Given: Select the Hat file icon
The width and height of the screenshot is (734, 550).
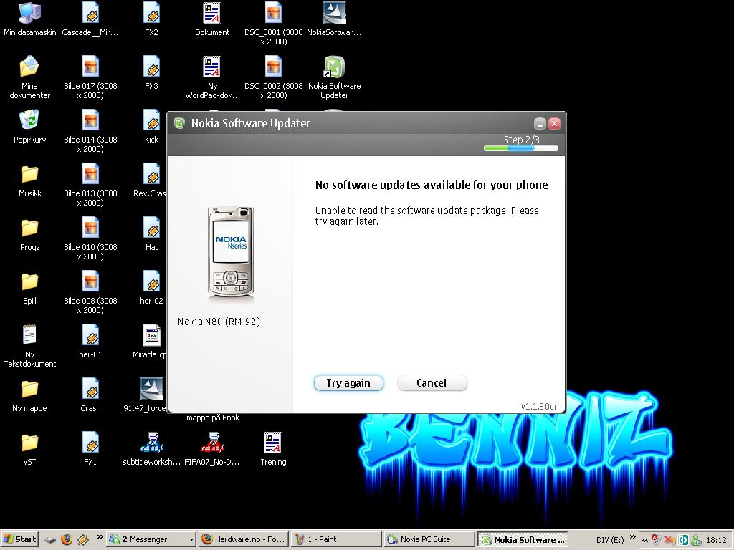Looking at the screenshot, I should point(151,234).
